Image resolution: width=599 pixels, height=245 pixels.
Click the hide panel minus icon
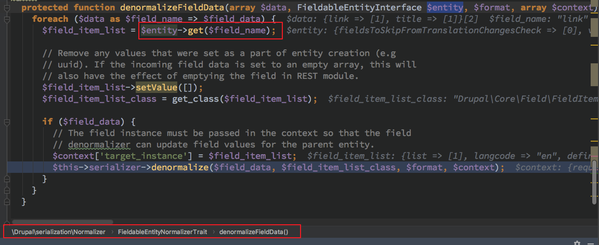pyautogui.click(x=591, y=242)
